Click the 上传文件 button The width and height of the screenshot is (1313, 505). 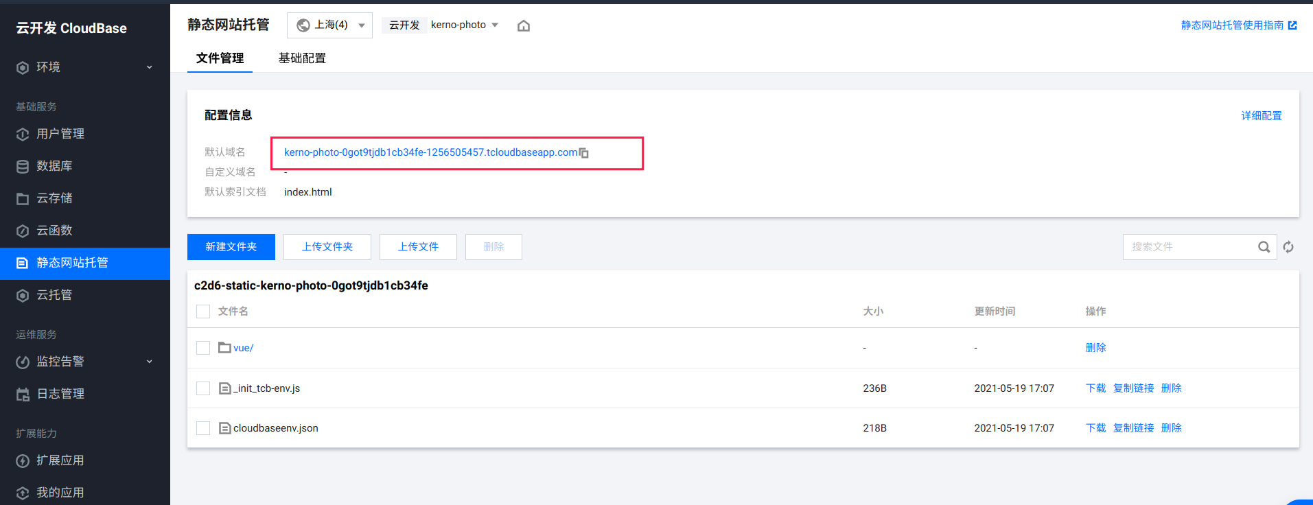tap(418, 247)
